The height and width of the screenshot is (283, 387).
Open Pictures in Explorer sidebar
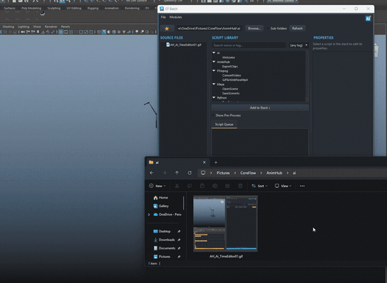tap(162, 257)
